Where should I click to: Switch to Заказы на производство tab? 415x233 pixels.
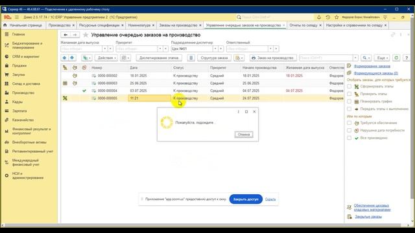pyautogui.click(x=178, y=25)
